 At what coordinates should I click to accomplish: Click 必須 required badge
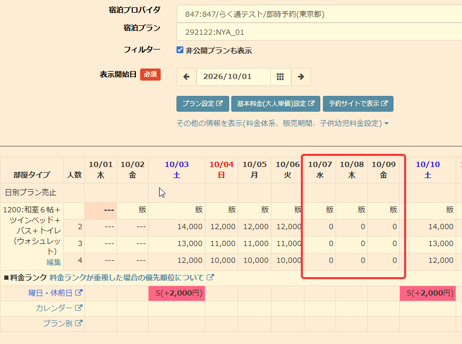[150, 74]
